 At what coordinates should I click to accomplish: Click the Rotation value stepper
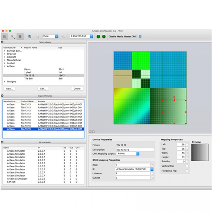pos(187,161)
